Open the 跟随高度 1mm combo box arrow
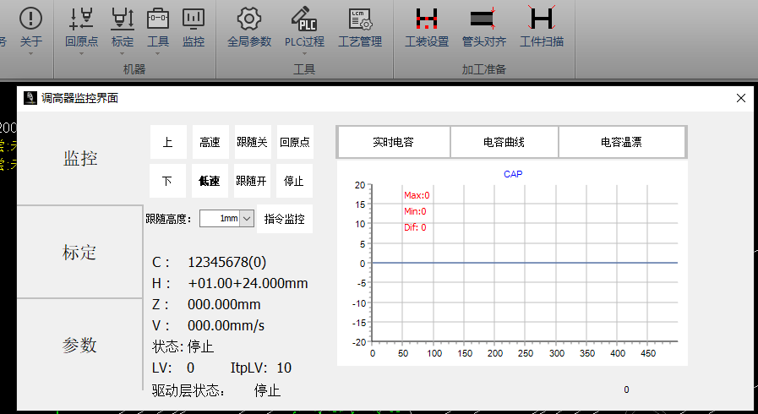Viewport: 758px width, 414px height. tap(247, 218)
